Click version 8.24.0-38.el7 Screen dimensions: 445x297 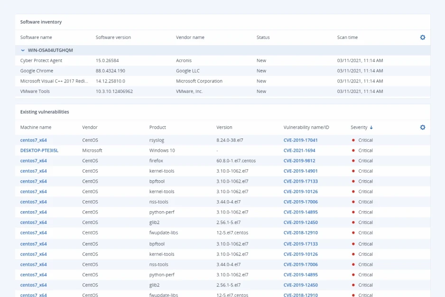coord(230,140)
